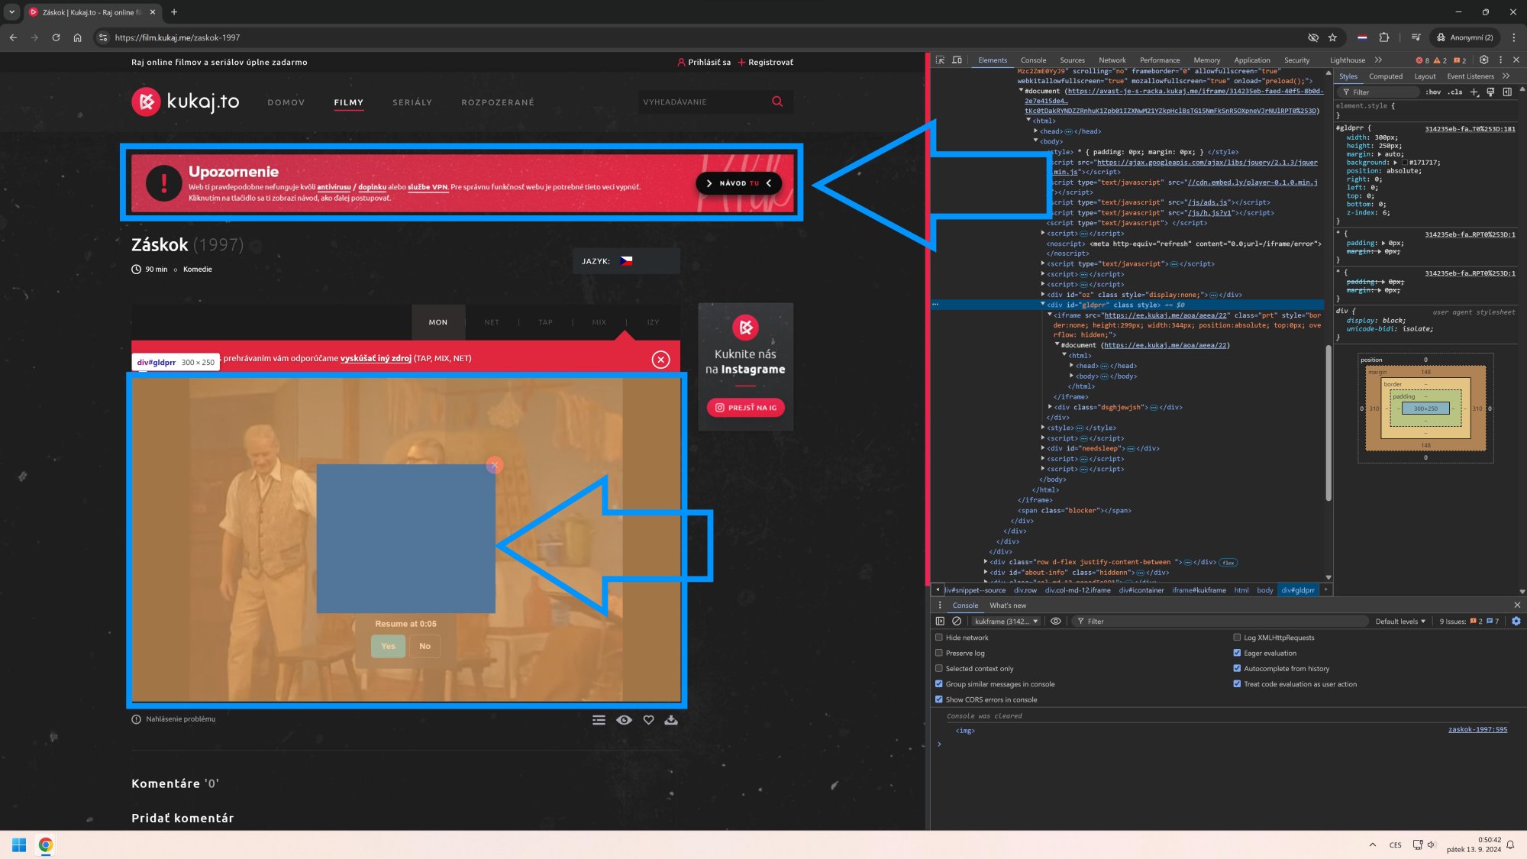Viewport: 1527px width, 859px height.
Task: Disable Eager evaluation in console settings
Action: coord(1237,653)
